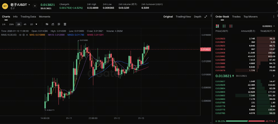The image size is (278, 124).
Task: Select bid price 0.013827
Action: tap(220, 81)
